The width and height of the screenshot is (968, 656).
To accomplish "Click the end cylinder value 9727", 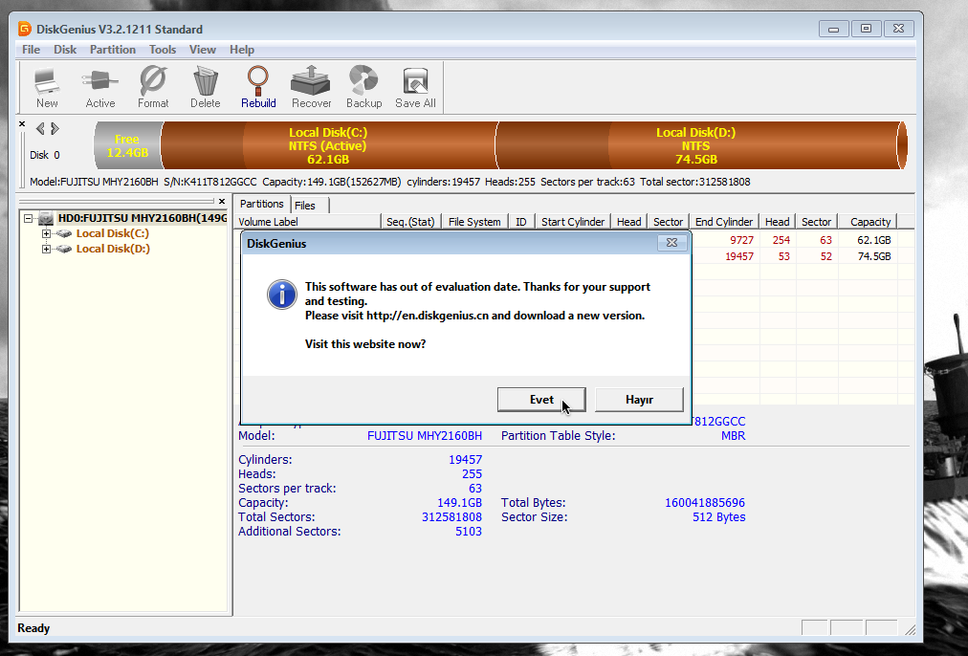I will click(x=741, y=240).
